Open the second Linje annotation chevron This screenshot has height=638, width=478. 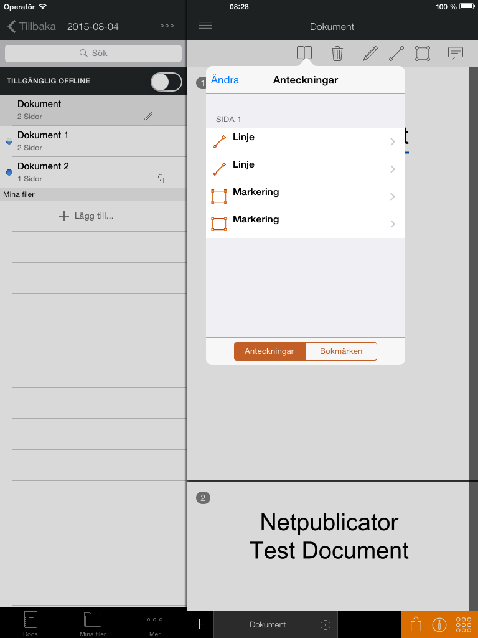[393, 169]
